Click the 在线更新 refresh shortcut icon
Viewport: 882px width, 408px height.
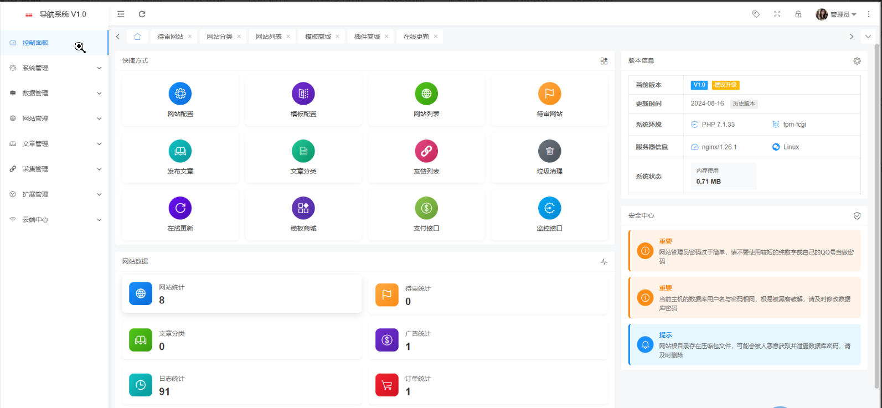[180, 208]
